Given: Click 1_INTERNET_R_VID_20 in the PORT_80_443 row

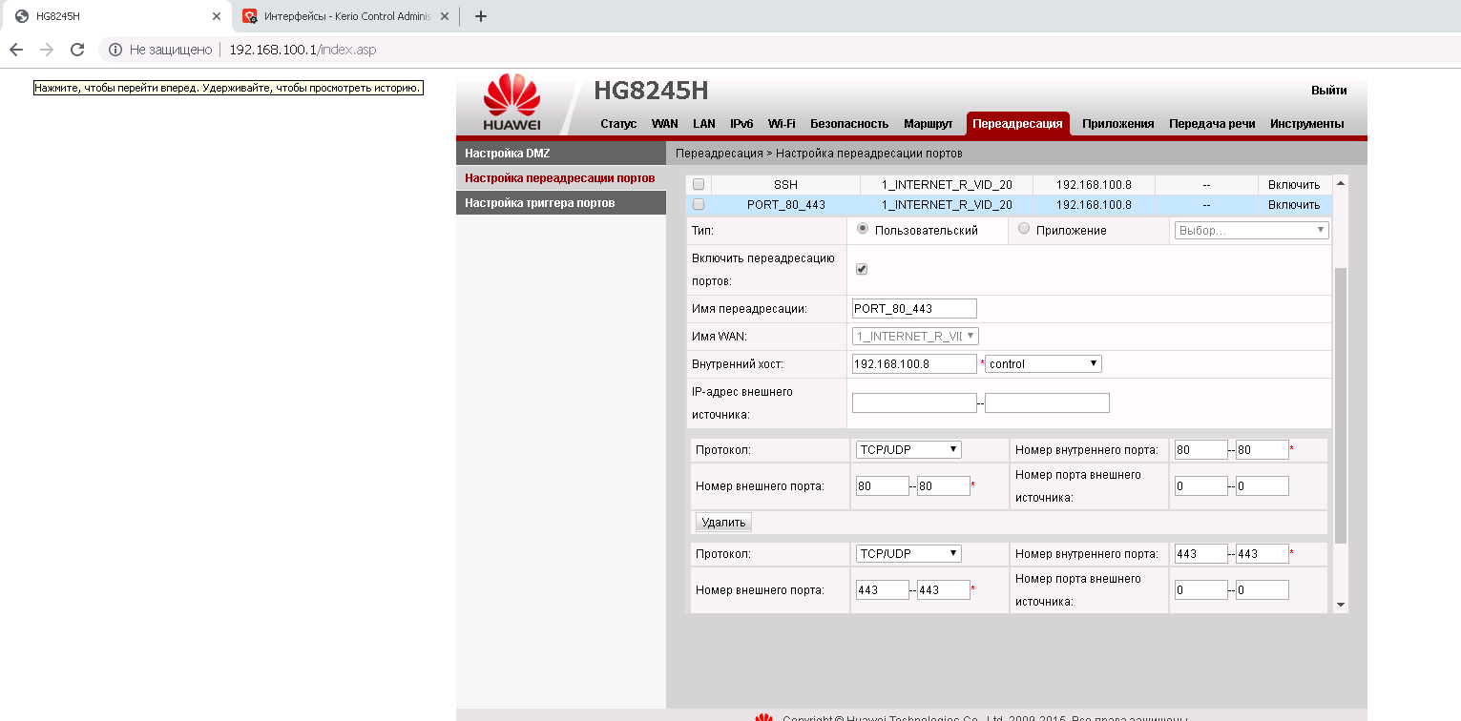Looking at the screenshot, I should coord(947,204).
